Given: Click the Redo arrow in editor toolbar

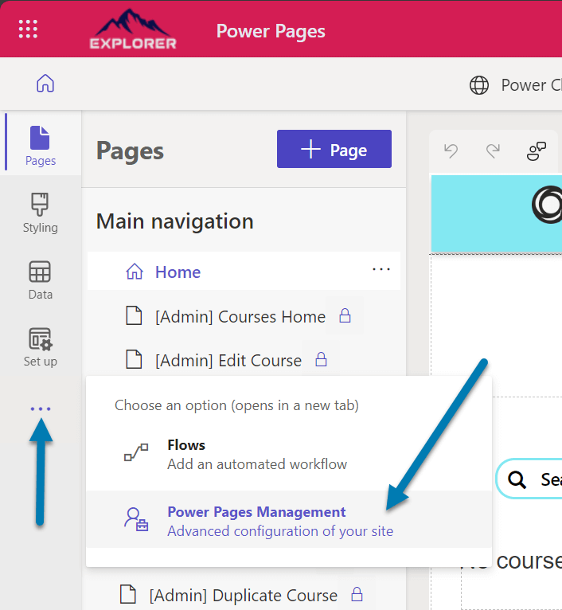Looking at the screenshot, I should click(x=494, y=151).
